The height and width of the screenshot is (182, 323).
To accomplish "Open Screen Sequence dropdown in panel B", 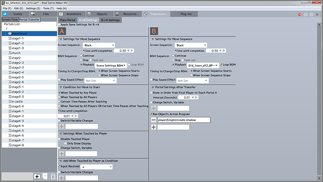I will tap(190, 45).
